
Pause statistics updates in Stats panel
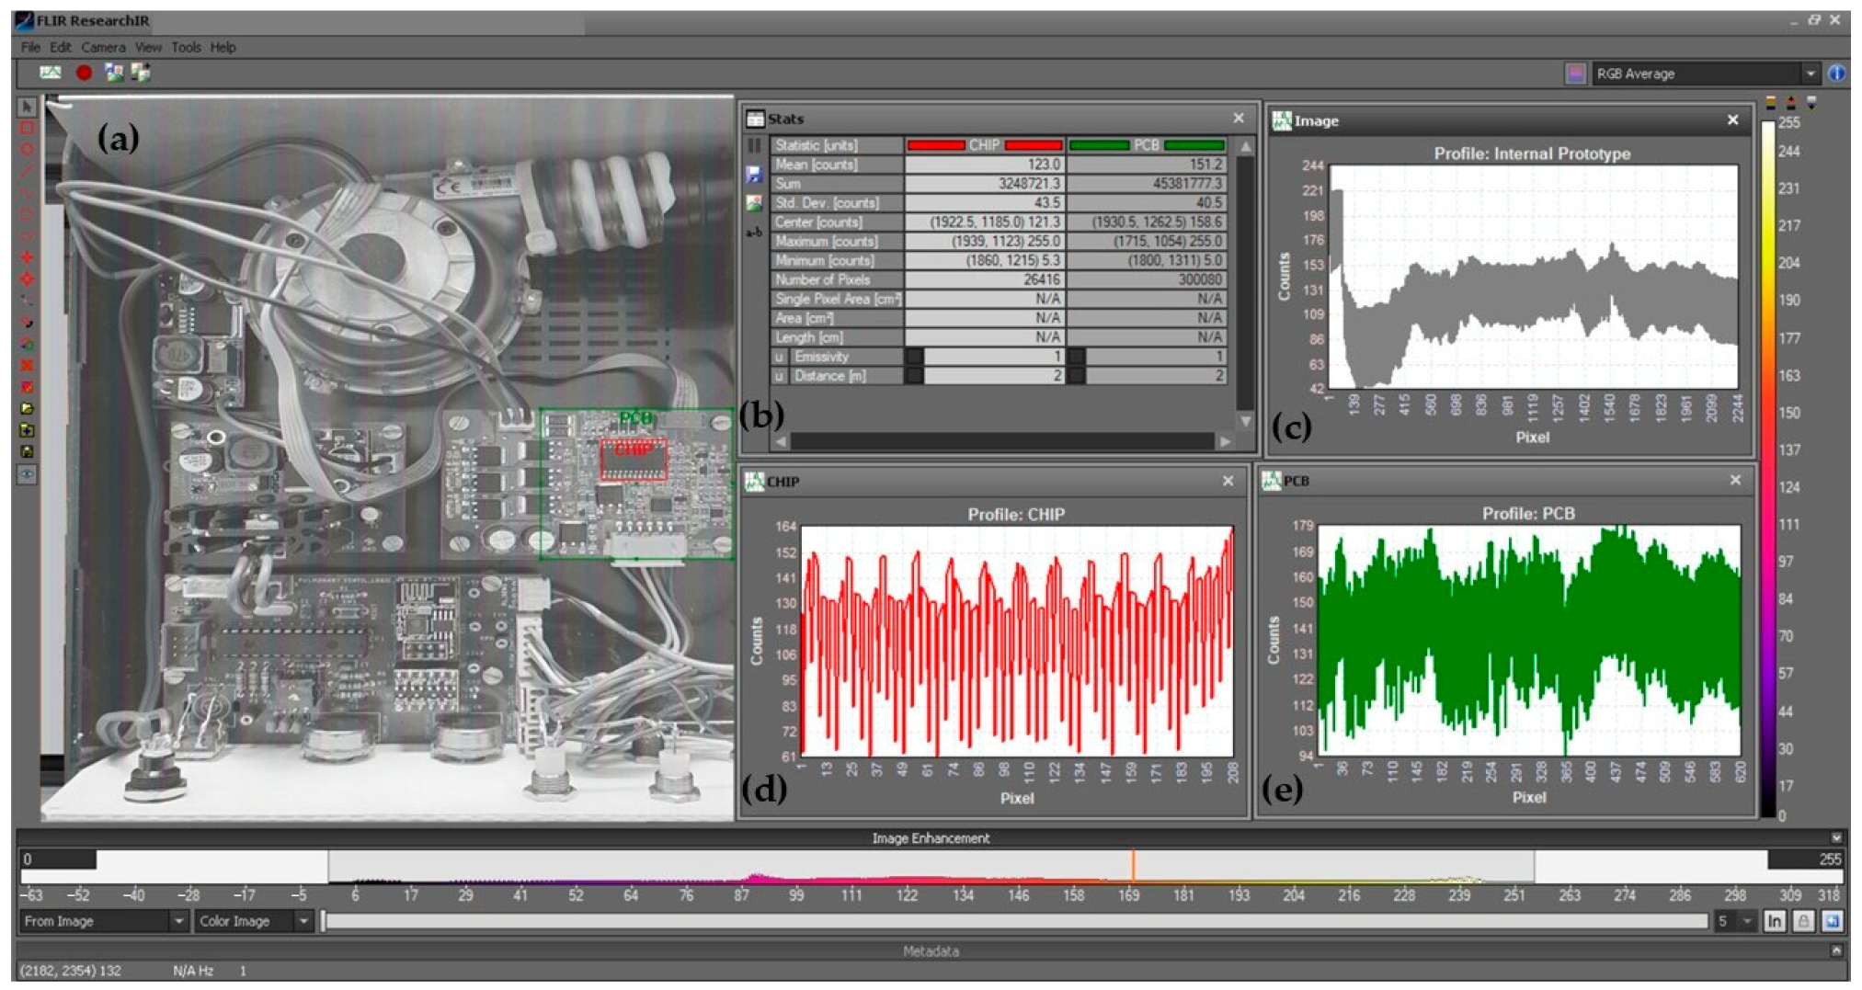pyautogui.click(x=754, y=145)
